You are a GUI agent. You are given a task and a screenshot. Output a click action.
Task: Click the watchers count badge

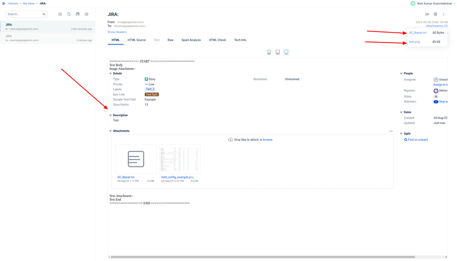436,102
